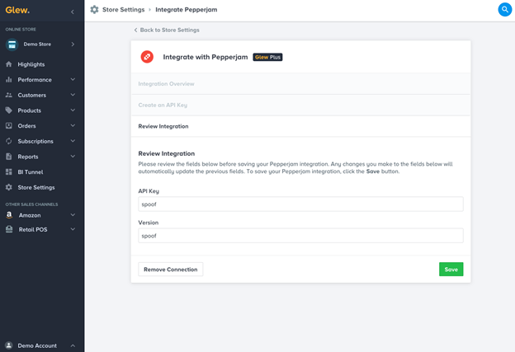
Task: Click the Glew Plus badge
Action: [x=267, y=57]
